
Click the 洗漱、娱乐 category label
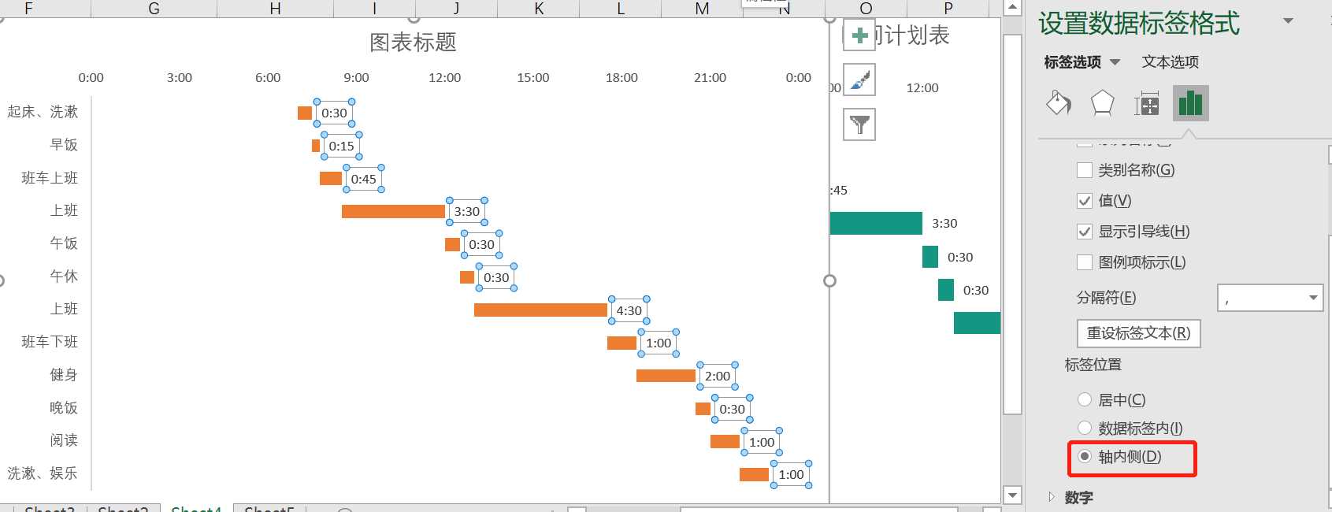[43, 473]
